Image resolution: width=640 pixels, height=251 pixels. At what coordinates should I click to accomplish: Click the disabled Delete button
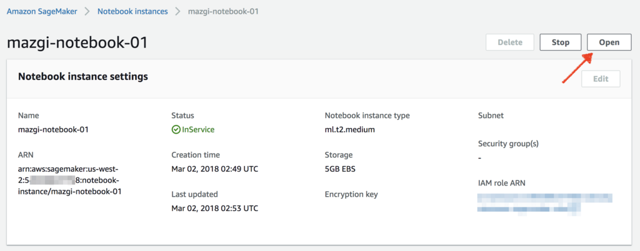510,42
